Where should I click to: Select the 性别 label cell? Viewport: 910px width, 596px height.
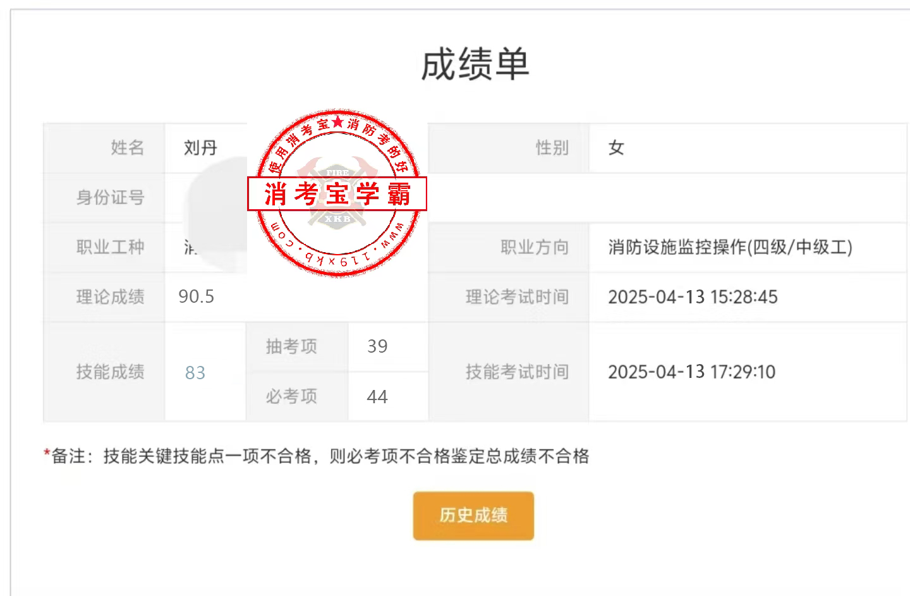(509, 148)
